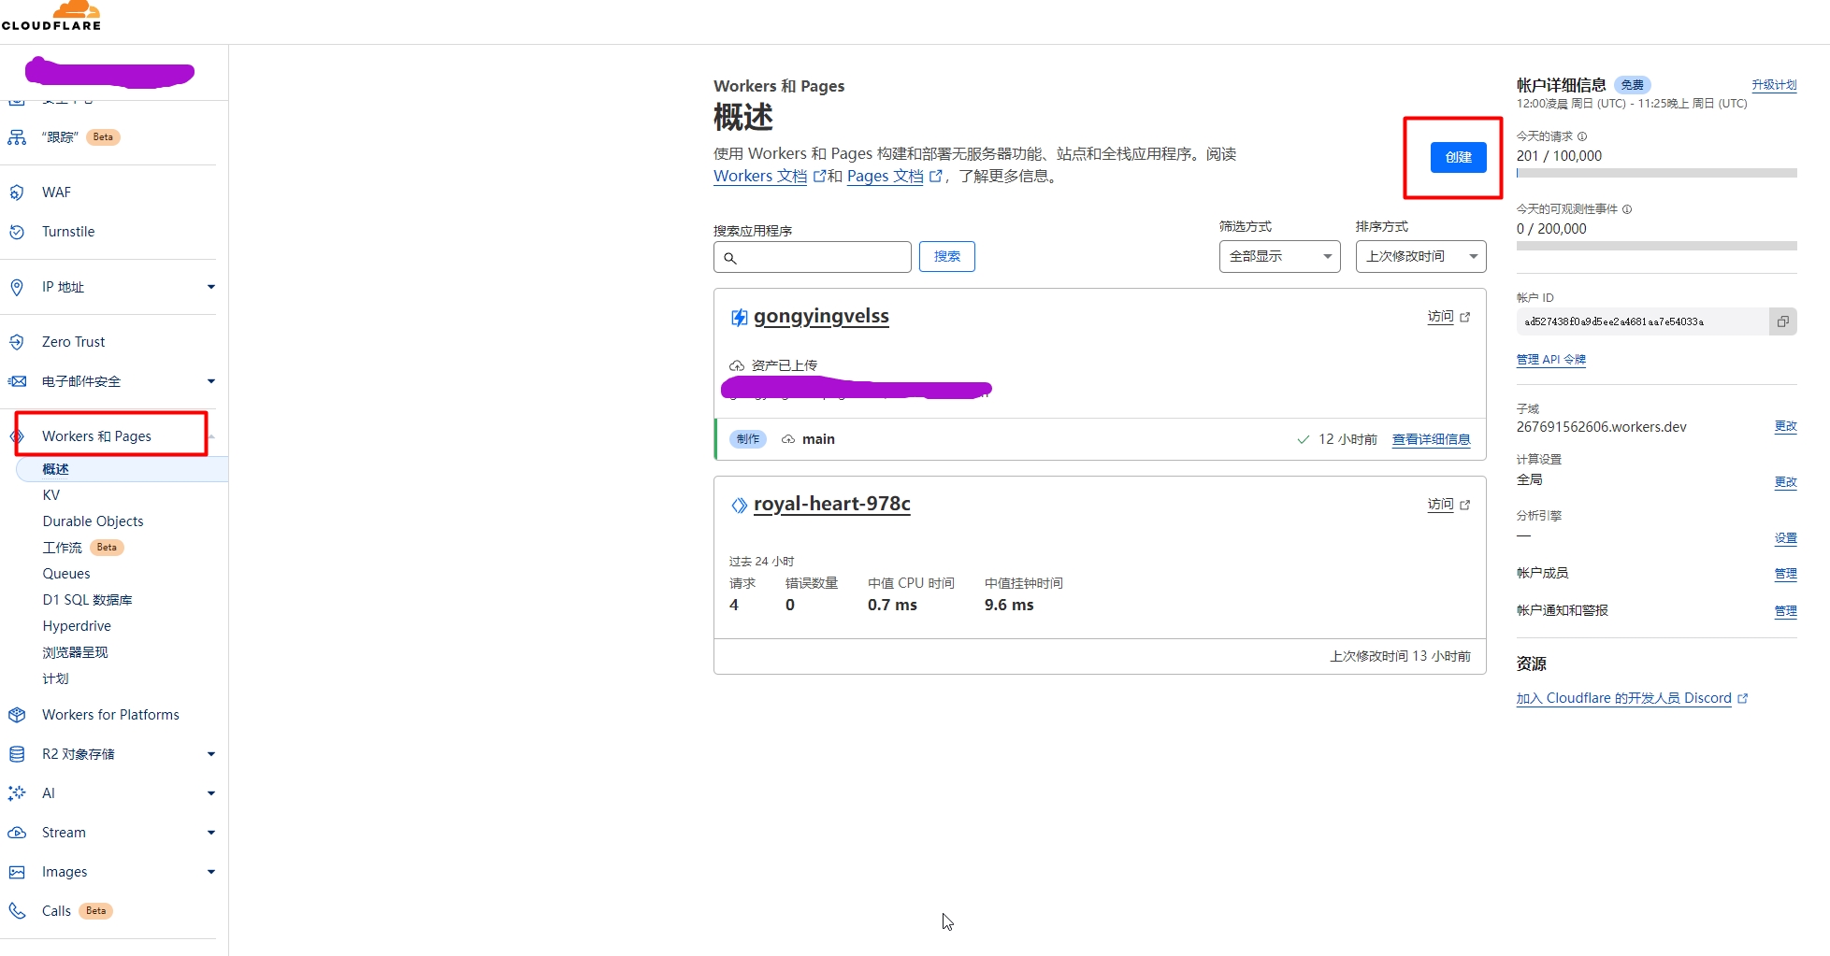1830x956 pixels.
Task: Click the Zero Trust sidebar icon
Action: [x=17, y=342]
